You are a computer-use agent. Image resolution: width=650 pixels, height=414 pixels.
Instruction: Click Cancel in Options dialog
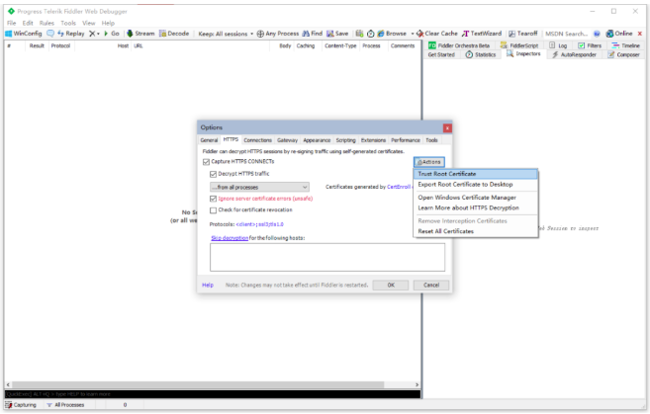pyautogui.click(x=431, y=286)
